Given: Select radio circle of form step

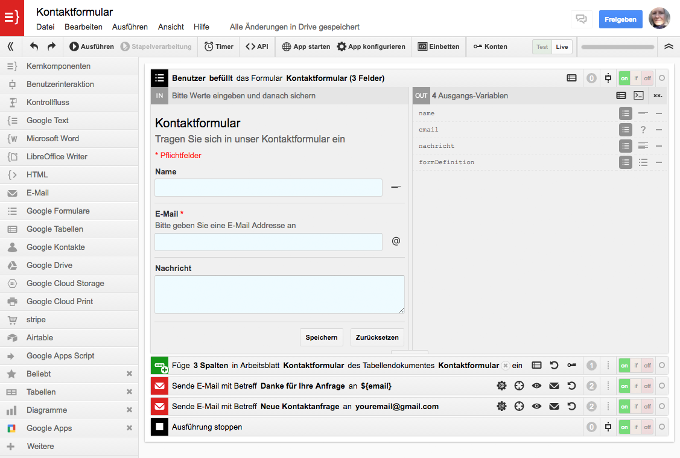Looking at the screenshot, I should click(x=662, y=78).
